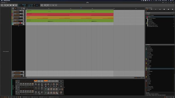Click the transport stop button

coord(11,5)
